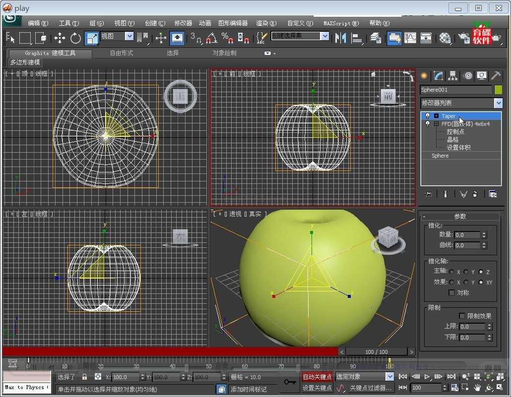Open the Hierarchy panel tab icon

point(452,76)
